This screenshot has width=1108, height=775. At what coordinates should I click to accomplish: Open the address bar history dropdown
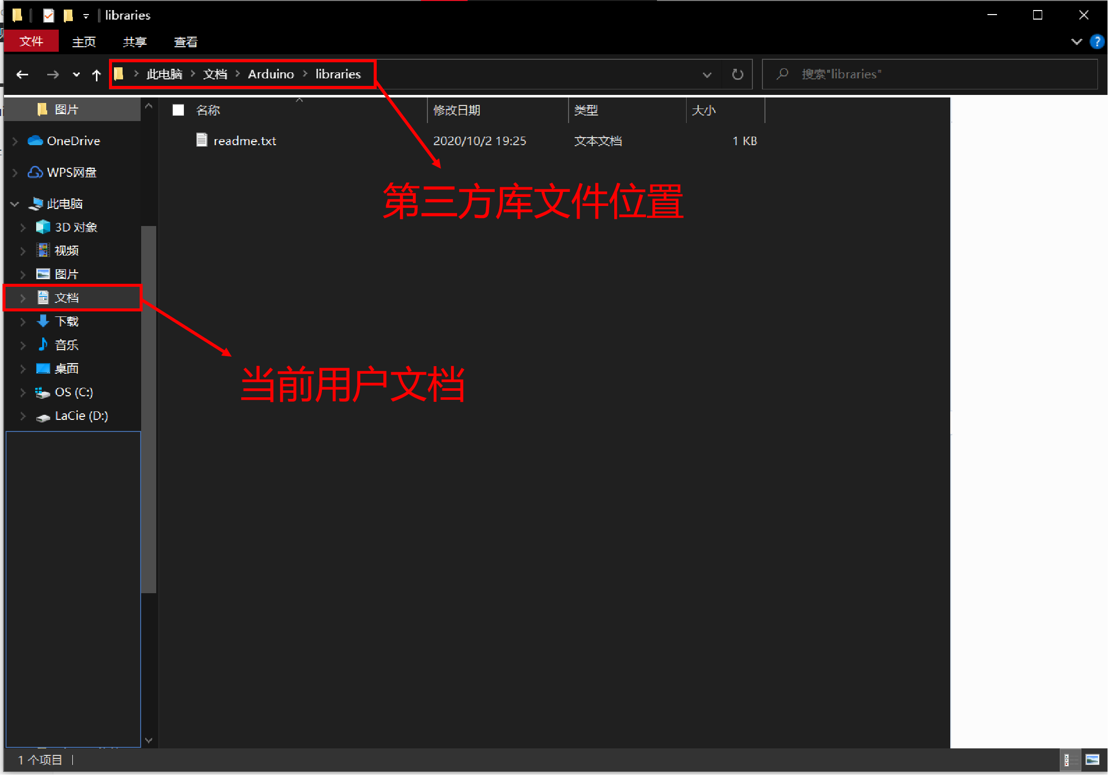pyautogui.click(x=707, y=75)
